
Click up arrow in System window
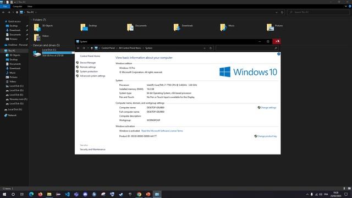pos(92,48)
